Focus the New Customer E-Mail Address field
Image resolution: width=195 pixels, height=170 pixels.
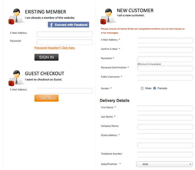(165, 40)
